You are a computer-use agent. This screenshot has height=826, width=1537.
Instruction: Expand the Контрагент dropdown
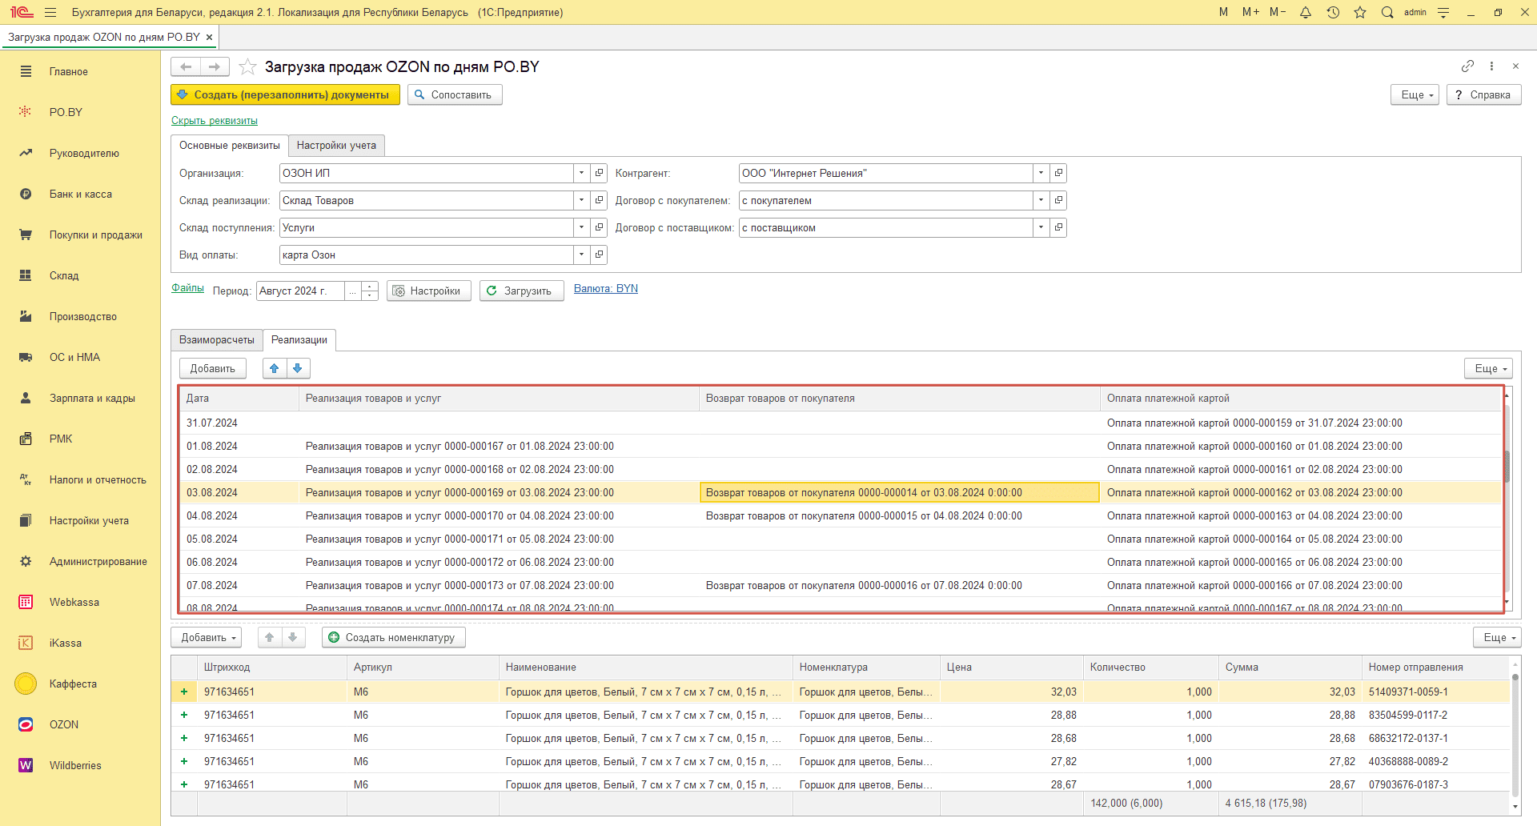pos(1041,173)
